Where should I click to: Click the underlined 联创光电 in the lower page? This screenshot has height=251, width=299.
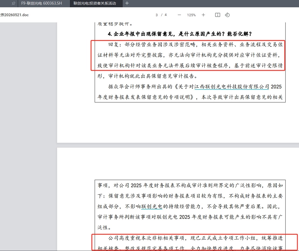(x=152, y=206)
